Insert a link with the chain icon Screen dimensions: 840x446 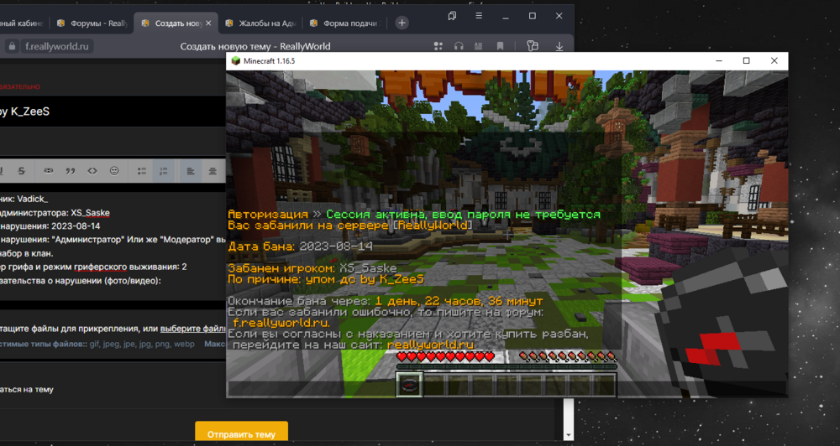(x=48, y=171)
